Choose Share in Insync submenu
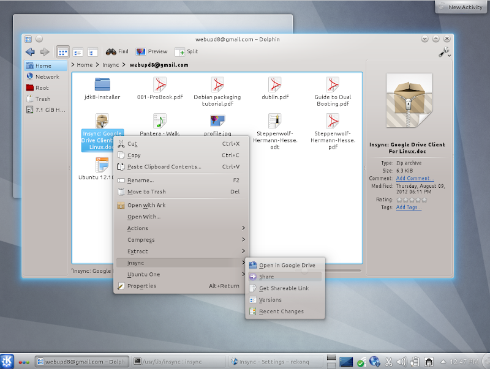The image size is (490, 369). tap(285, 277)
